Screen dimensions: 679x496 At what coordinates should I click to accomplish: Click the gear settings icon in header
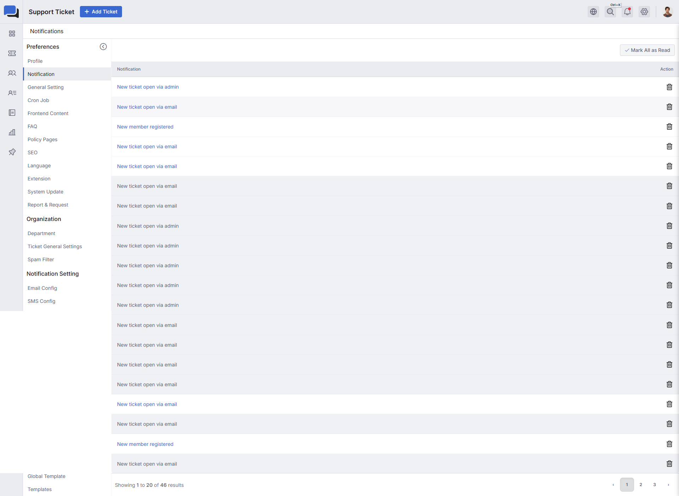[644, 12]
